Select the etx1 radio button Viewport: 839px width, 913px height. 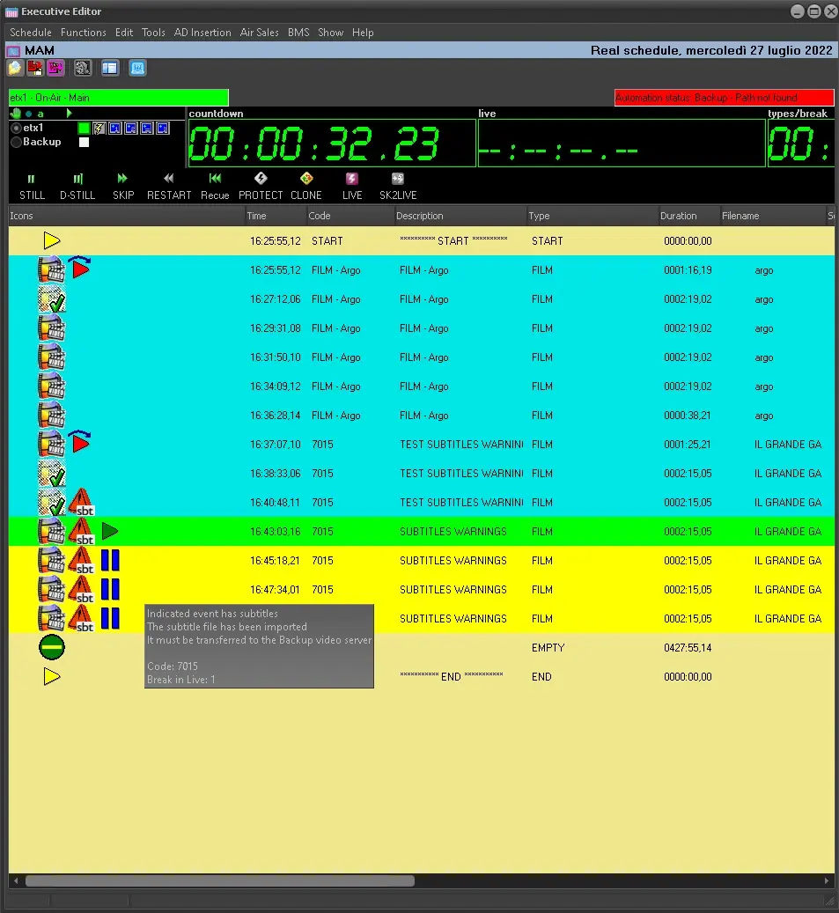point(16,129)
